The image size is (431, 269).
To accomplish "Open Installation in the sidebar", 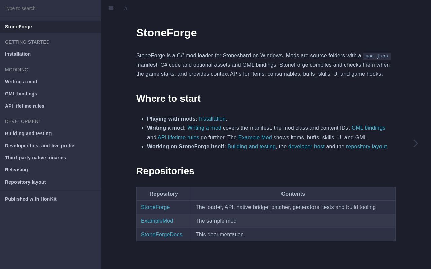I will pos(51,54).
